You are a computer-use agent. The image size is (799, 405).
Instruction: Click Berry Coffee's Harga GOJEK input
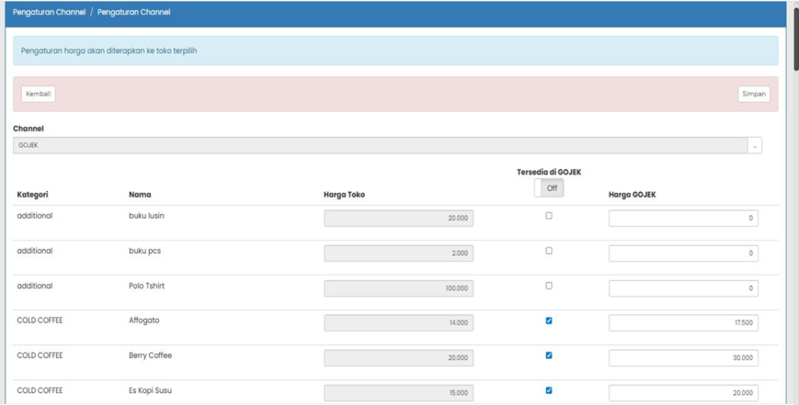click(x=683, y=358)
